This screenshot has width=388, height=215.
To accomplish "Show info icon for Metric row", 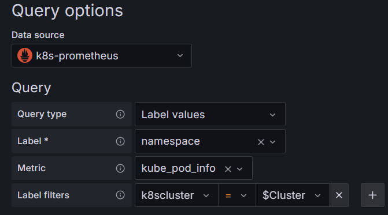I will (x=120, y=168).
